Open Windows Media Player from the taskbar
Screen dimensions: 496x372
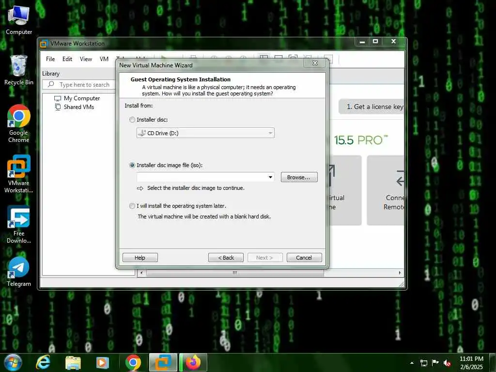[102, 363]
